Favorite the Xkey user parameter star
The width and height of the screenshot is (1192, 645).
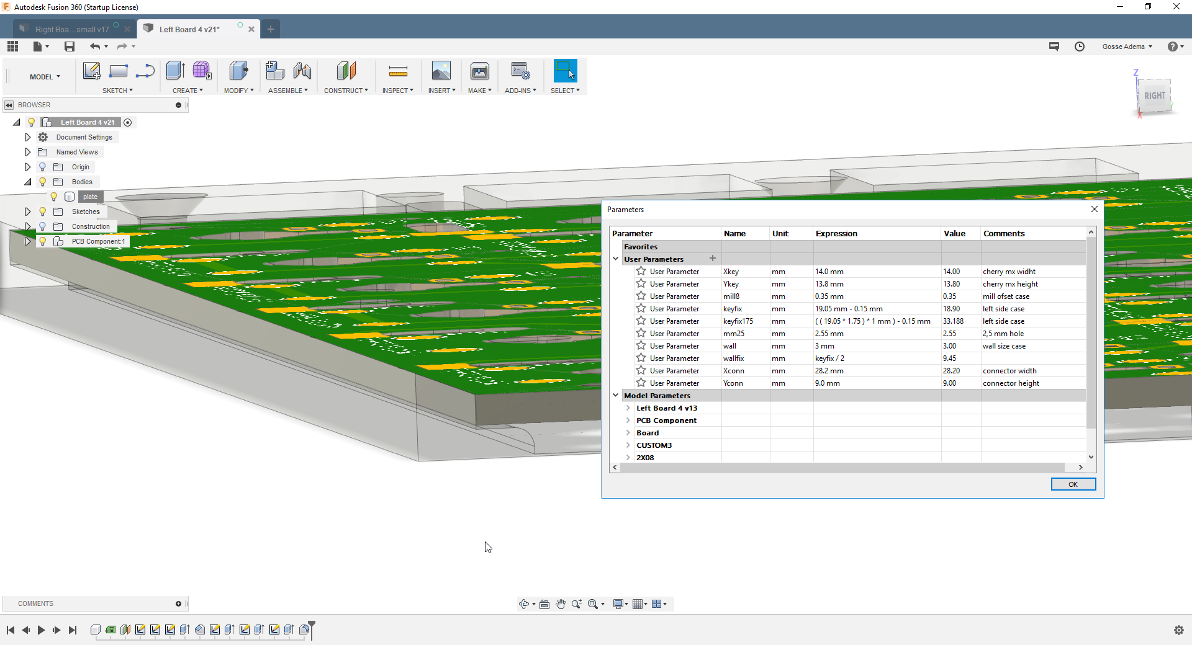click(x=641, y=271)
